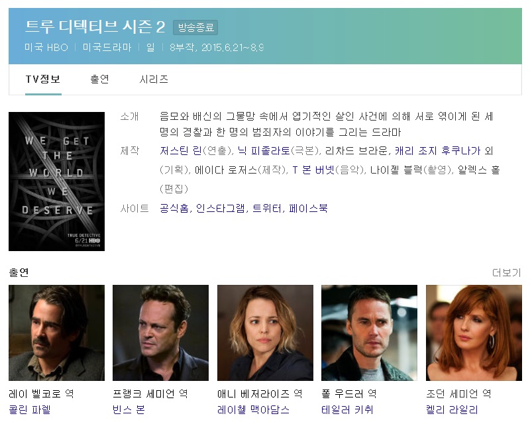Open actor name 켈리 라일리 link
This screenshot has height=422, width=532.
click(x=452, y=410)
